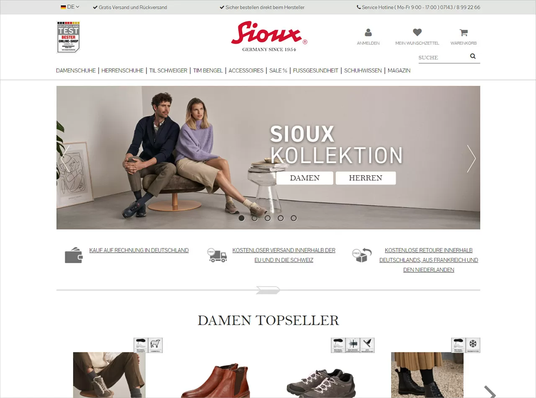The image size is (536, 398).
Task: Click the free delivery truck icon
Action: point(217,255)
